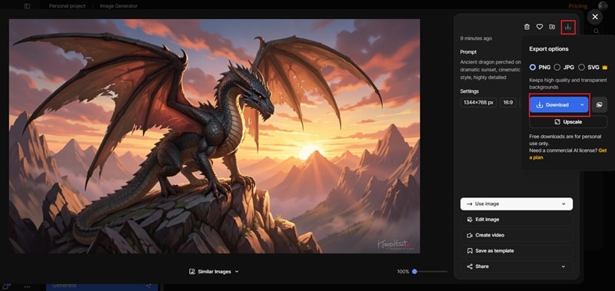Image resolution: width=615 pixels, height=291 pixels.
Task: Click the search icon below the close button
Action: click(x=596, y=31)
